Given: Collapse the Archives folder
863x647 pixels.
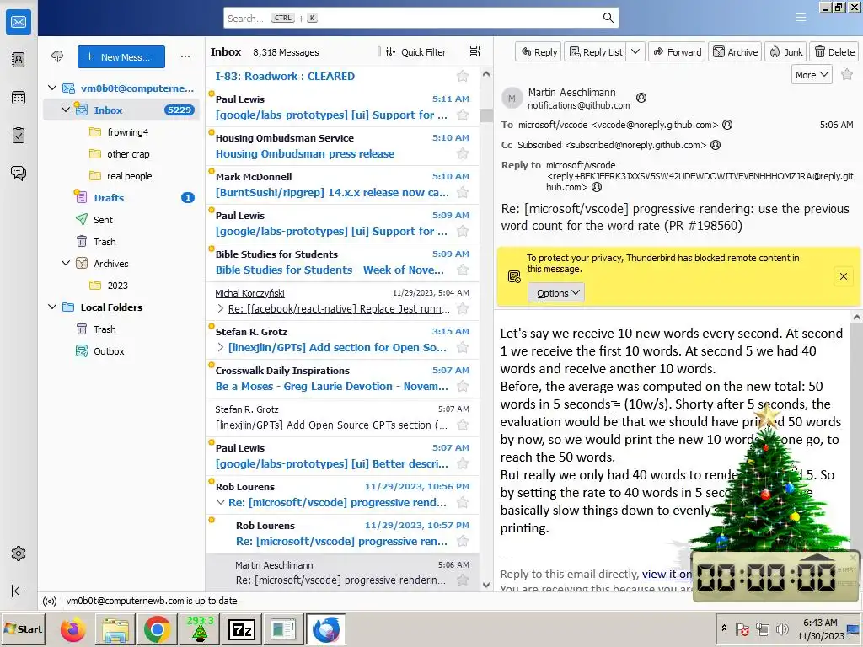Looking at the screenshot, I should [66, 263].
